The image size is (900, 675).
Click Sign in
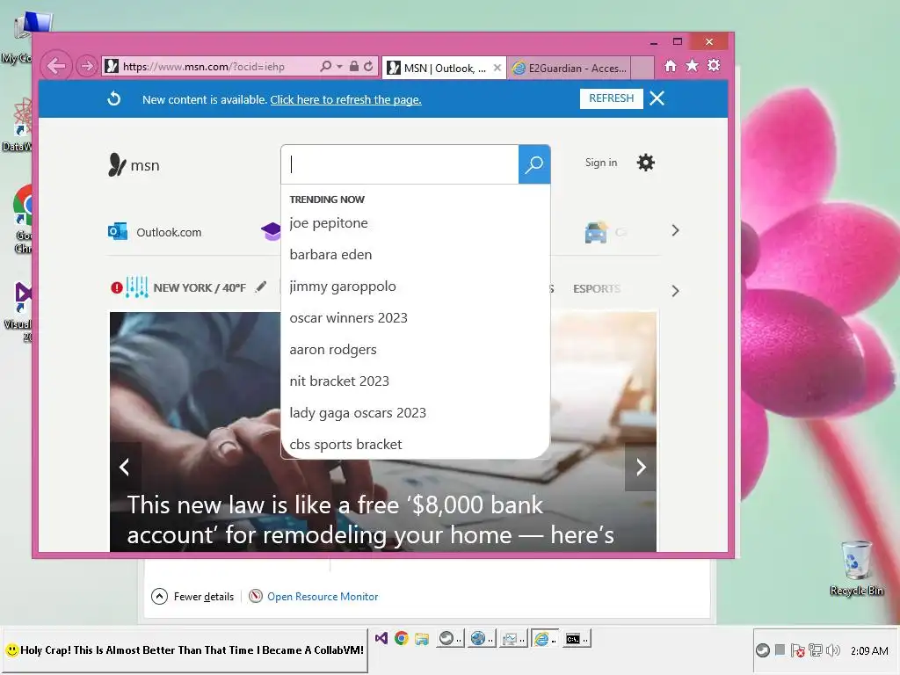[x=601, y=163]
